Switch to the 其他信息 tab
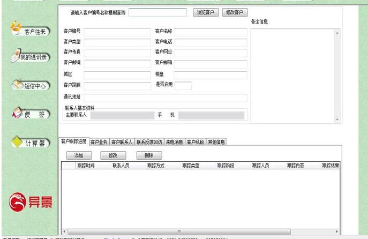Image resolution: width=368 pixels, height=239 pixels. click(216, 142)
